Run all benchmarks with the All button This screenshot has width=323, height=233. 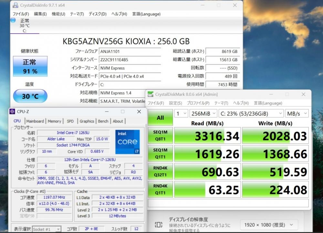click(x=160, y=118)
